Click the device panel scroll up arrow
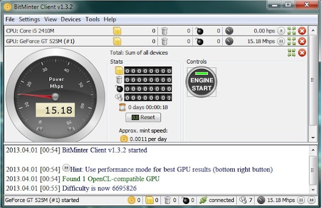Screen dimensions: 321x208 pos(313,30)
